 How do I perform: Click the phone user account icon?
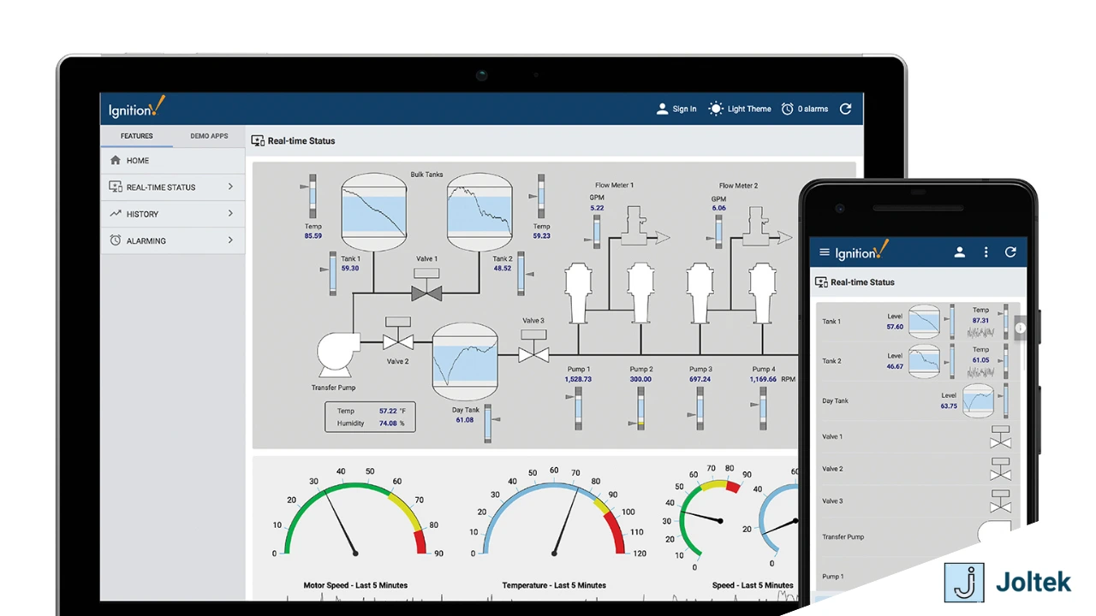pyautogui.click(x=960, y=252)
